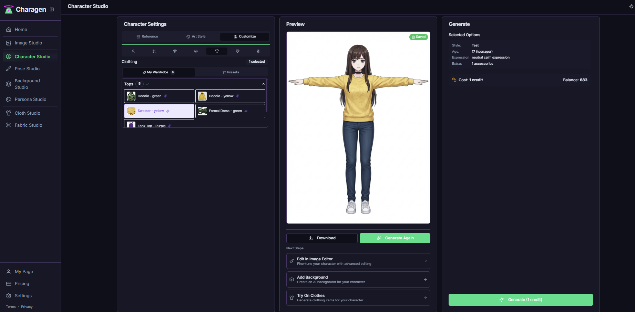Select the eye icon settings tab
This screenshot has height=312, width=635.
click(196, 51)
